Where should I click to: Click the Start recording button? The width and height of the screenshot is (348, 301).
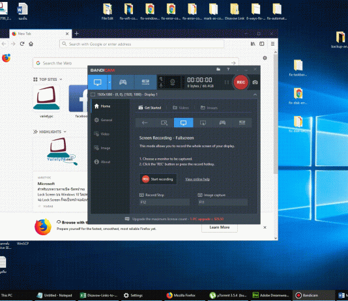pyautogui.click(x=158, y=179)
